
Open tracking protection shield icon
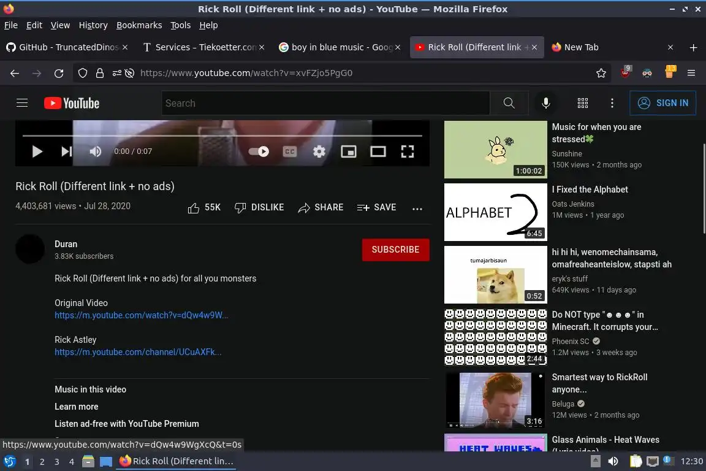point(82,73)
